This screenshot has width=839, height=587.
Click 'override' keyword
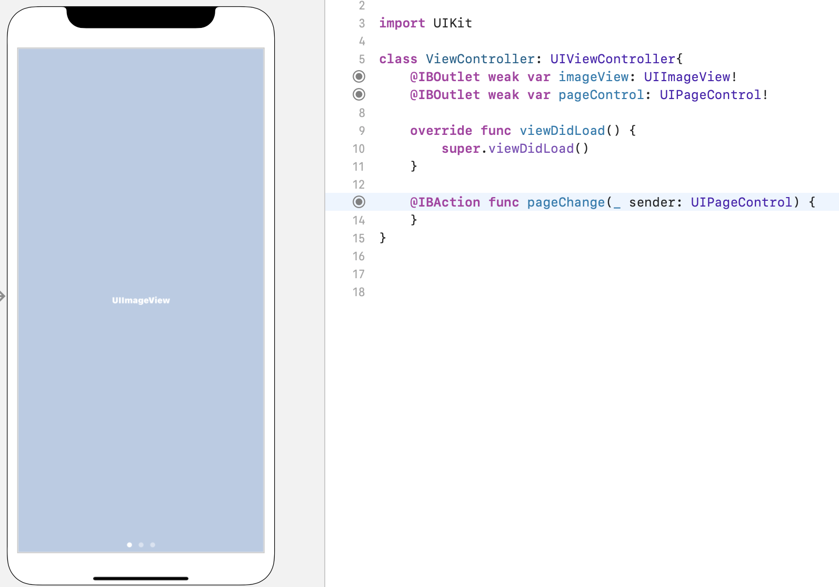(441, 131)
